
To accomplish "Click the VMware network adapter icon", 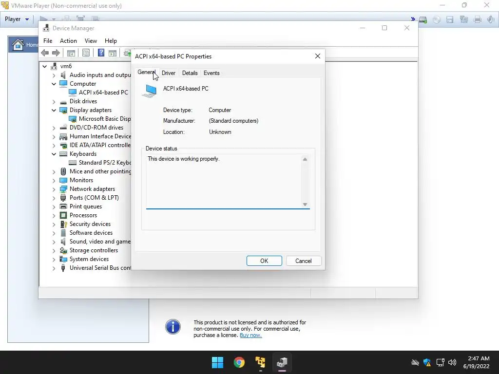I will (x=464, y=19).
